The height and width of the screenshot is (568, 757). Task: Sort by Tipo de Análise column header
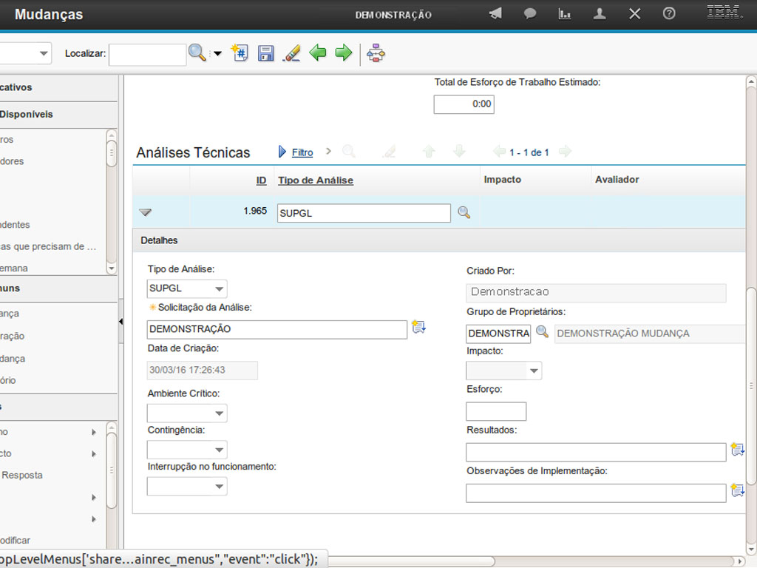(316, 180)
